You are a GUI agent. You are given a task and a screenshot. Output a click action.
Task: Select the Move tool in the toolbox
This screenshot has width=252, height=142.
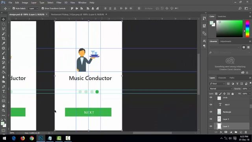click(x=4, y=19)
